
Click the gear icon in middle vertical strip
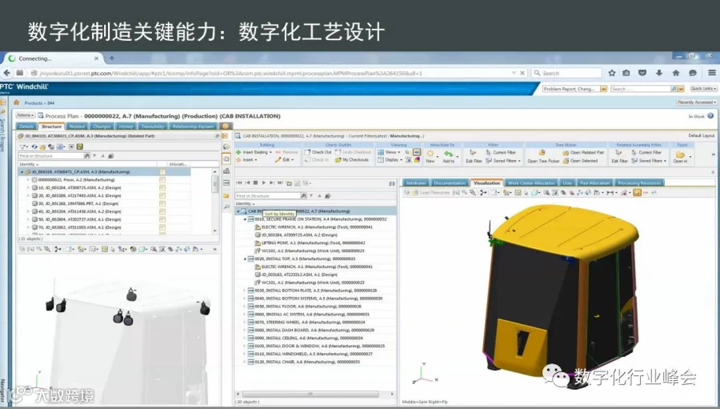[x=226, y=159]
